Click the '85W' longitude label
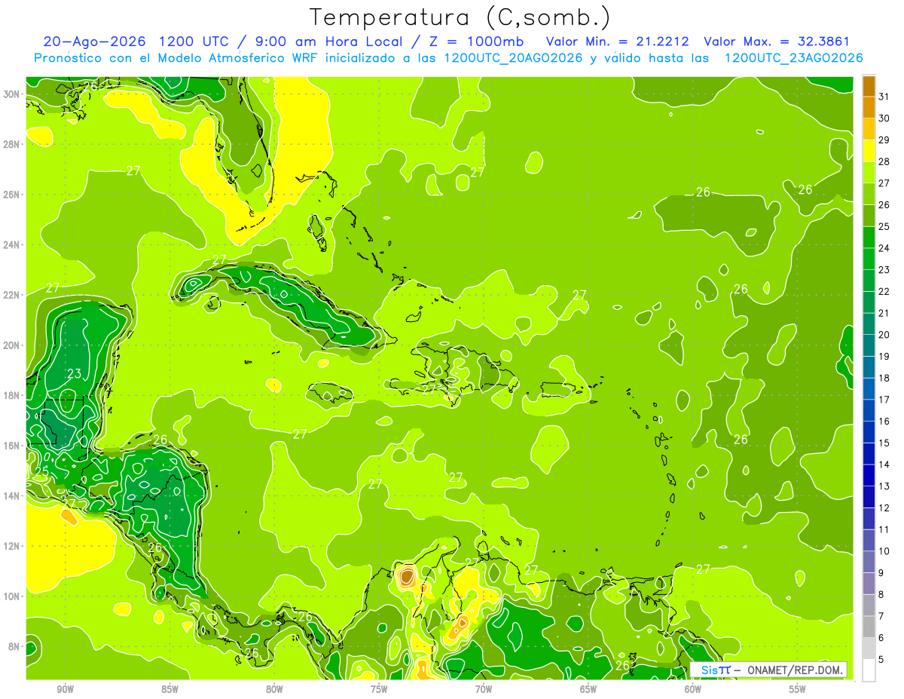The height and width of the screenshot is (699, 904). point(169,689)
